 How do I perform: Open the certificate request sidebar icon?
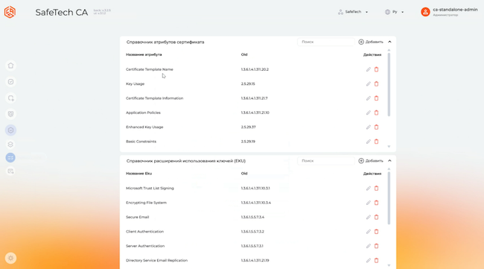[x=11, y=98]
